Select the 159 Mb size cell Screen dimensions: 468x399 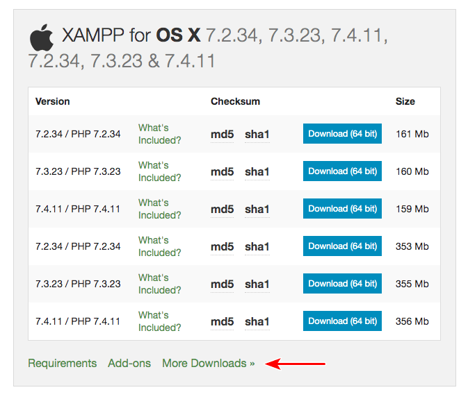click(412, 209)
